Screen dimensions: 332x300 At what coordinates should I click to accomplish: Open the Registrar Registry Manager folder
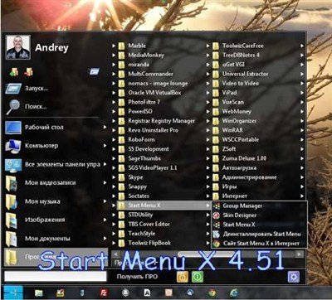(161, 121)
